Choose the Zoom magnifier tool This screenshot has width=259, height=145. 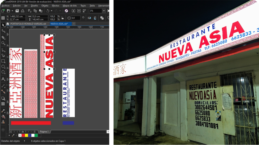click(3, 43)
